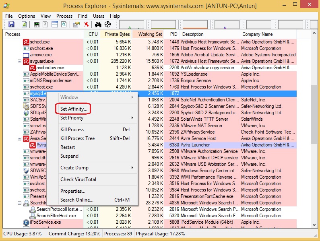
Task: Click the vertical scrollbar up arrow
Action: [x=314, y=33]
